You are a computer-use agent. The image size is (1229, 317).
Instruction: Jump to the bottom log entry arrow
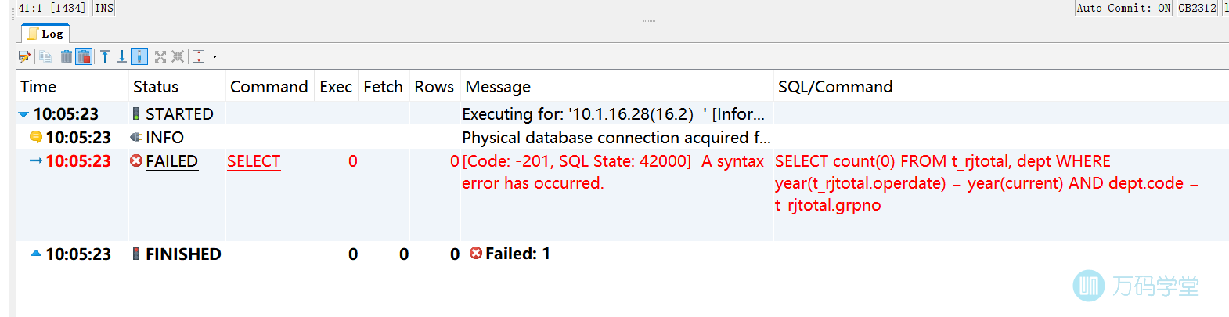(122, 56)
